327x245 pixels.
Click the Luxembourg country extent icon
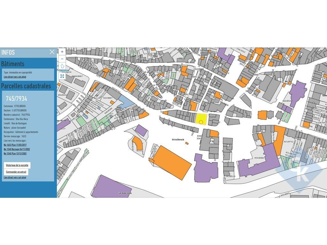pos(62,66)
